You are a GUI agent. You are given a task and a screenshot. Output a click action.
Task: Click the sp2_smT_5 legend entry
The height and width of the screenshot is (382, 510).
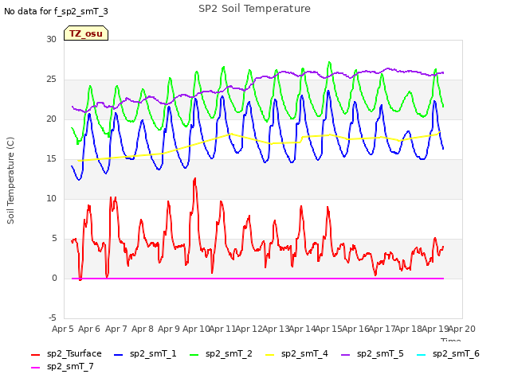tap(372, 353)
